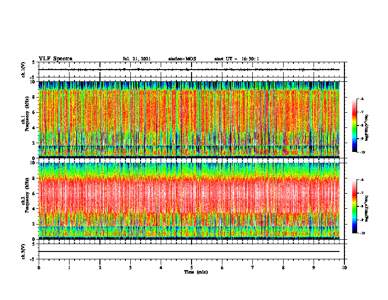Click the date text "Jul. 21, 2021"
The image size is (388, 300).
[137, 59]
